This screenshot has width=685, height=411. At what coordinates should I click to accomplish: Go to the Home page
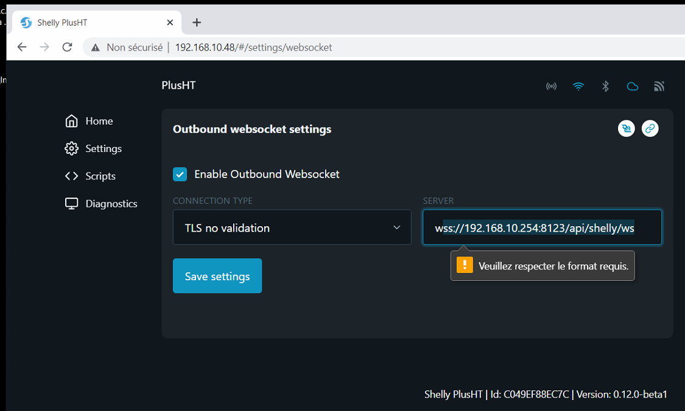[x=99, y=121]
